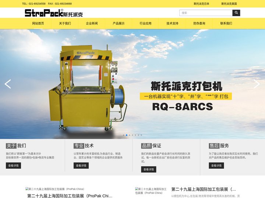
Task: Click the right ProPak China news thumbnail
Action: pyautogui.click(x=151, y=191)
